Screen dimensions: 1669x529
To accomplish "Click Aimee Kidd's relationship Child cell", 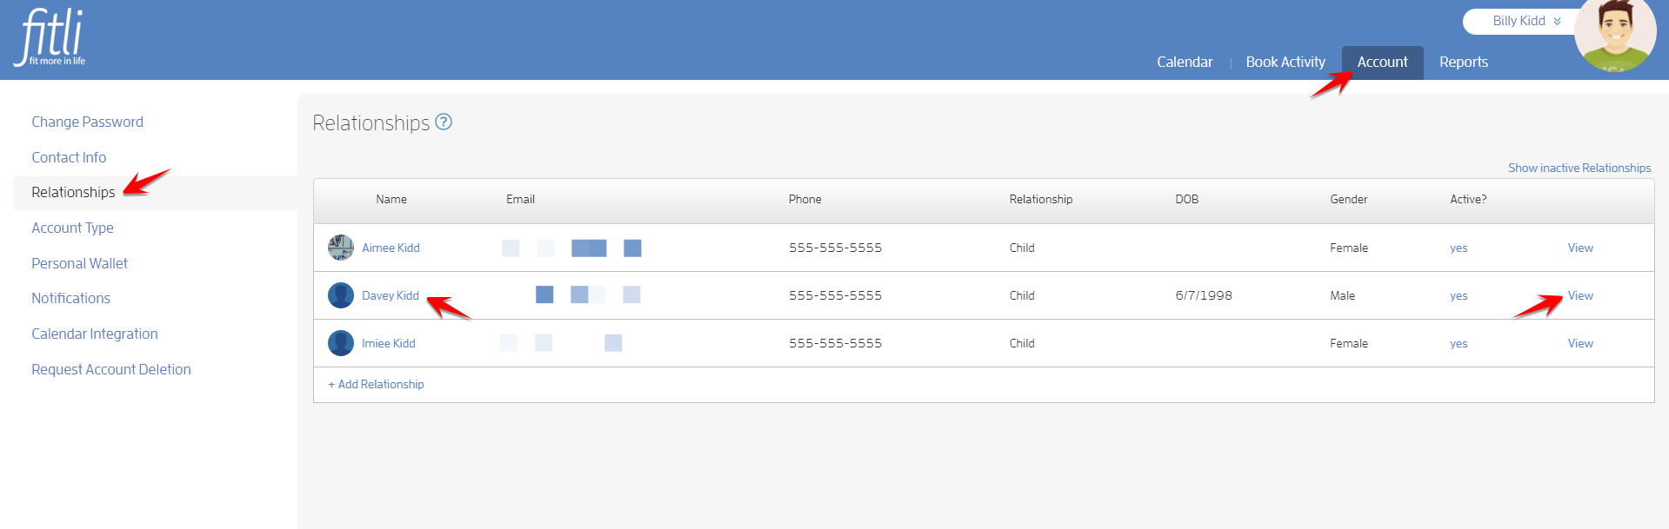I will (1022, 248).
